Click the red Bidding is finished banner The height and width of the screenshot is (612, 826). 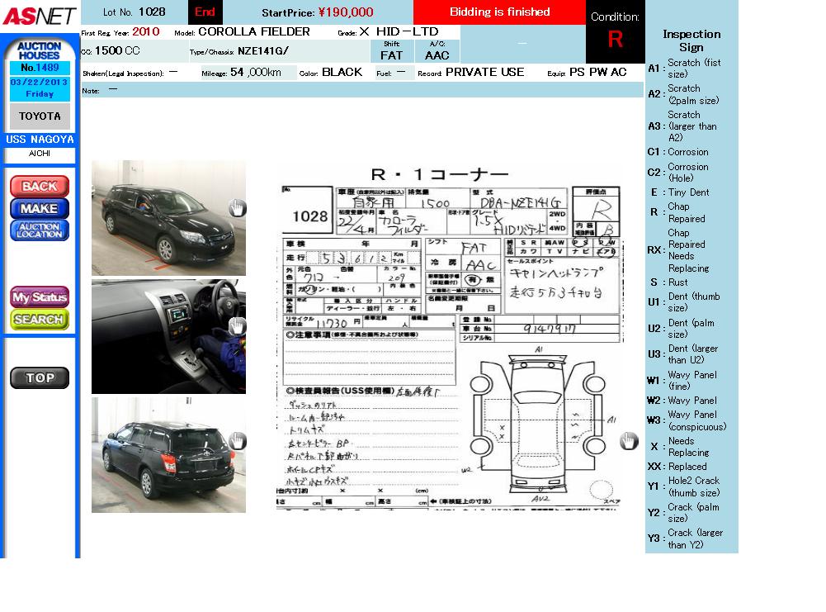(499, 12)
